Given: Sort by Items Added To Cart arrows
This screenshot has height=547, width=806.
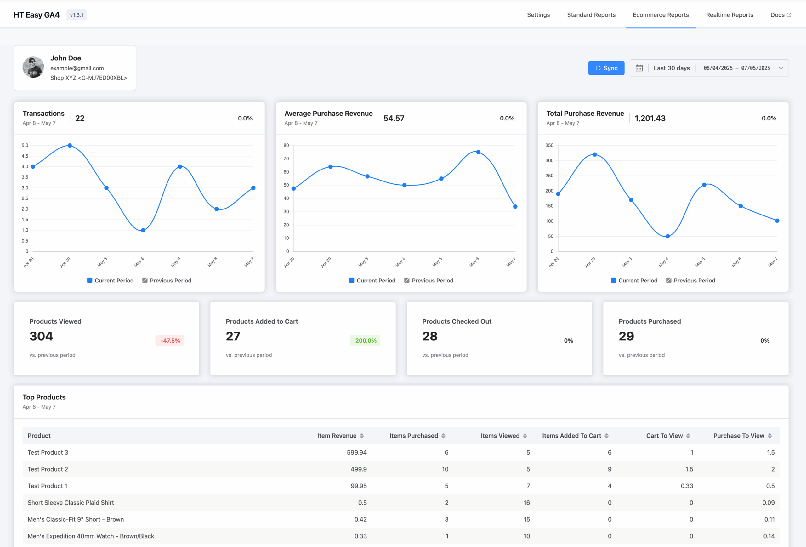Looking at the screenshot, I should point(606,436).
